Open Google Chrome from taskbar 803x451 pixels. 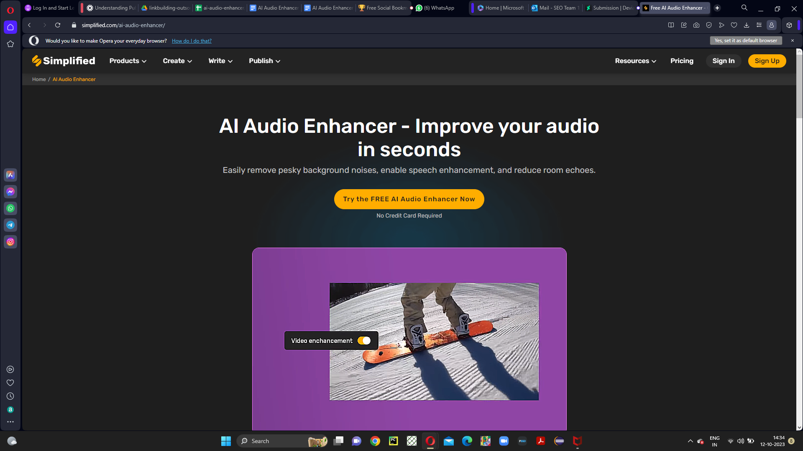coord(375,441)
